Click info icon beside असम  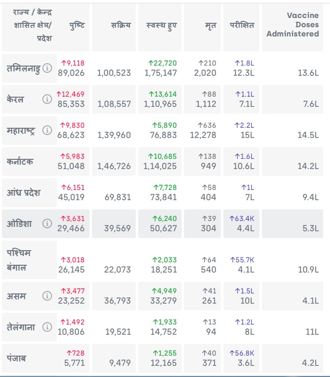47,296
